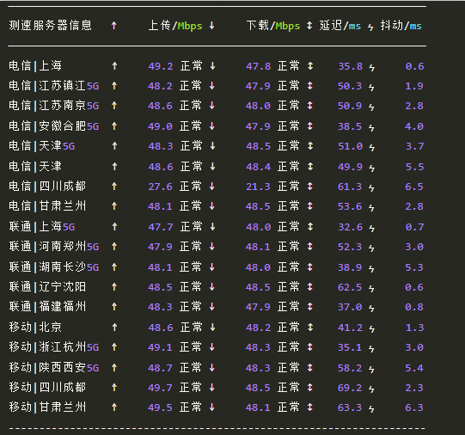Select the 联通|辽宁沈阳 server name
Viewport: 465px width, 435px height.
[x=47, y=287]
